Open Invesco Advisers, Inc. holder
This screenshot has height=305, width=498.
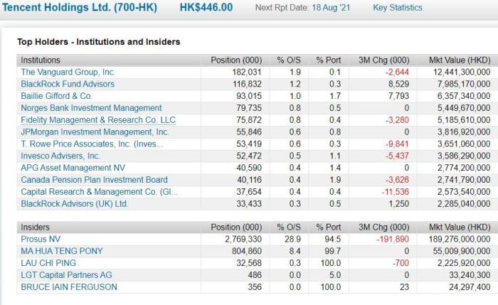(x=60, y=156)
